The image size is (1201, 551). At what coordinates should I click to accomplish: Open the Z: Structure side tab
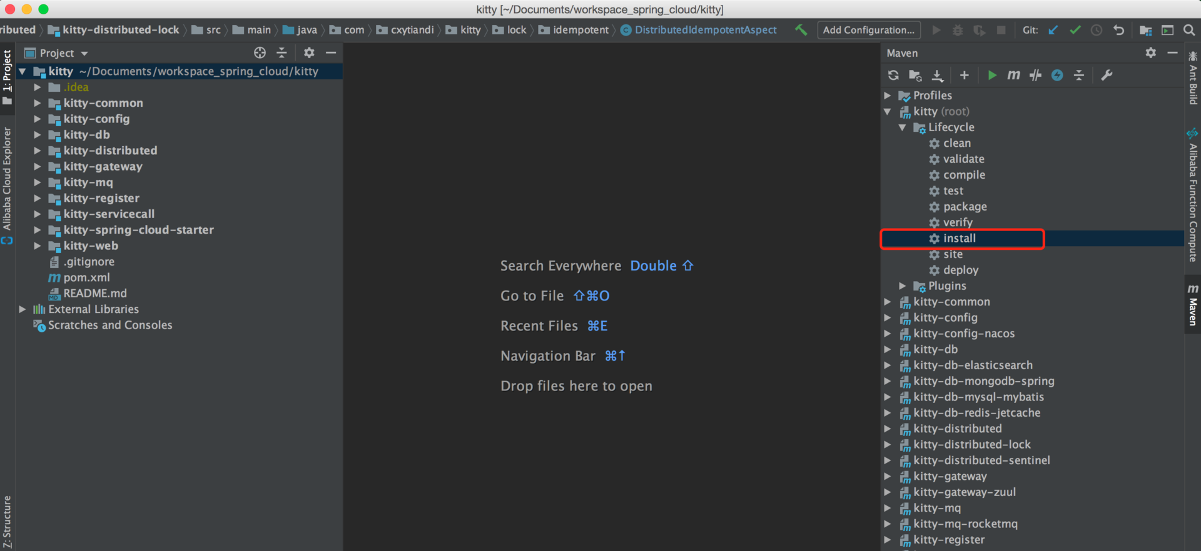pos(8,521)
